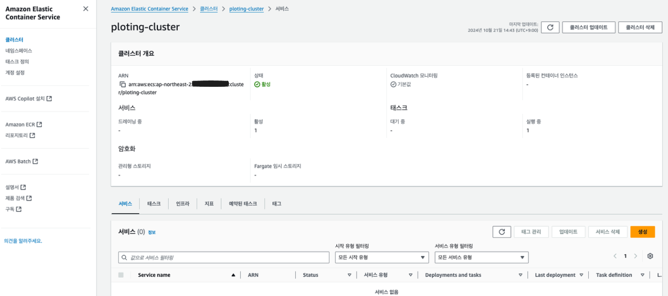This screenshot has width=668, height=296.
Task: Click the 클러스터 삭제 button
Action: [640, 28]
